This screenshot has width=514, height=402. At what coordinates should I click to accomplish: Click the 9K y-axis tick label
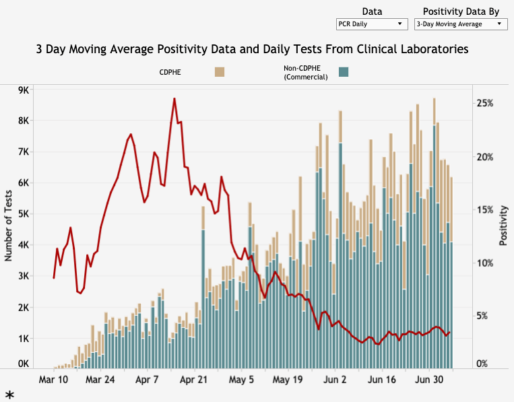click(x=23, y=90)
